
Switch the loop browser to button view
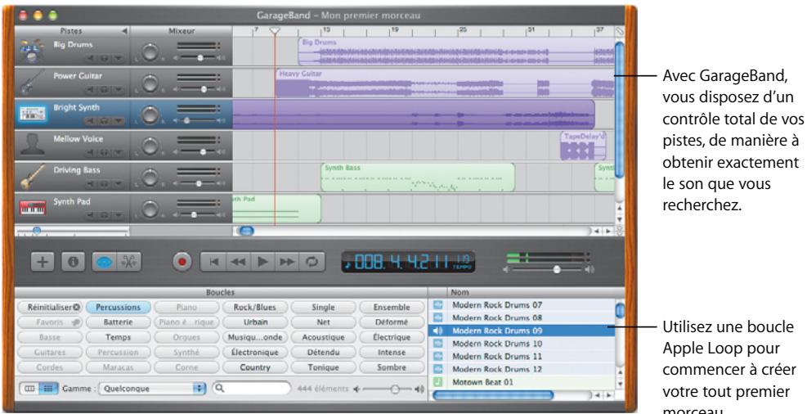pos(48,389)
